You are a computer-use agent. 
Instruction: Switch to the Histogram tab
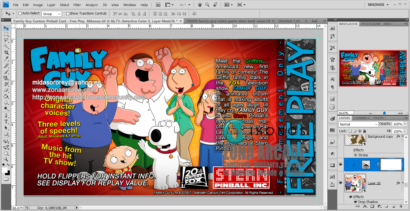(370, 24)
